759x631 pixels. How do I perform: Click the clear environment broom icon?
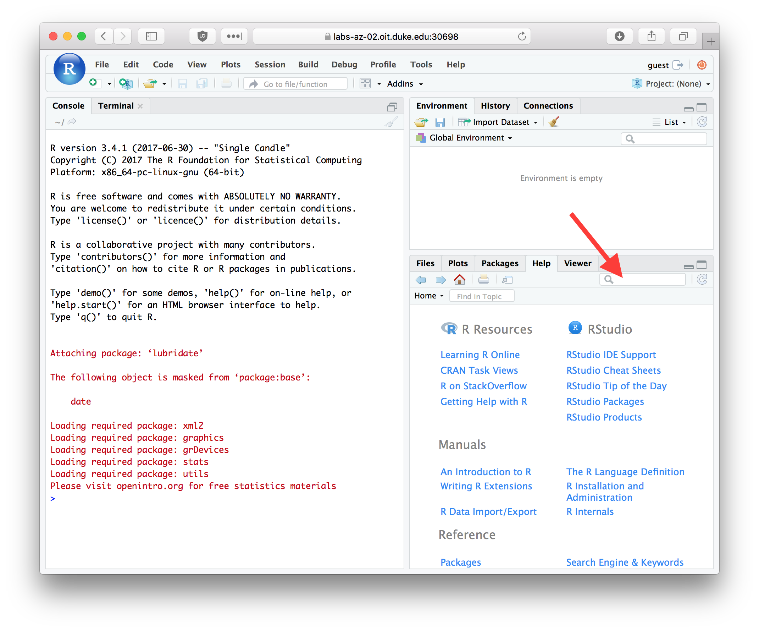click(x=554, y=122)
